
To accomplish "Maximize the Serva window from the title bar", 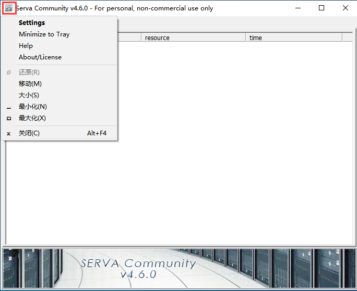I will pyautogui.click(x=322, y=8).
